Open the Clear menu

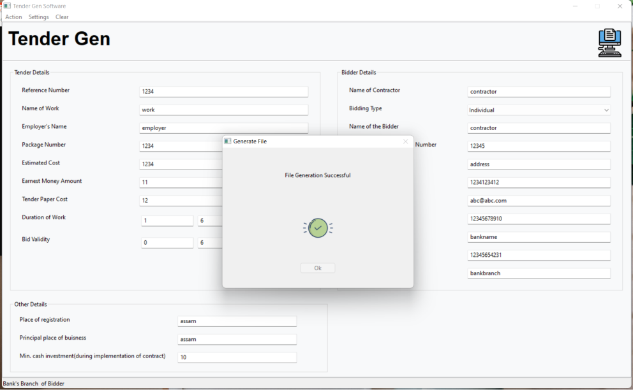pos(62,17)
